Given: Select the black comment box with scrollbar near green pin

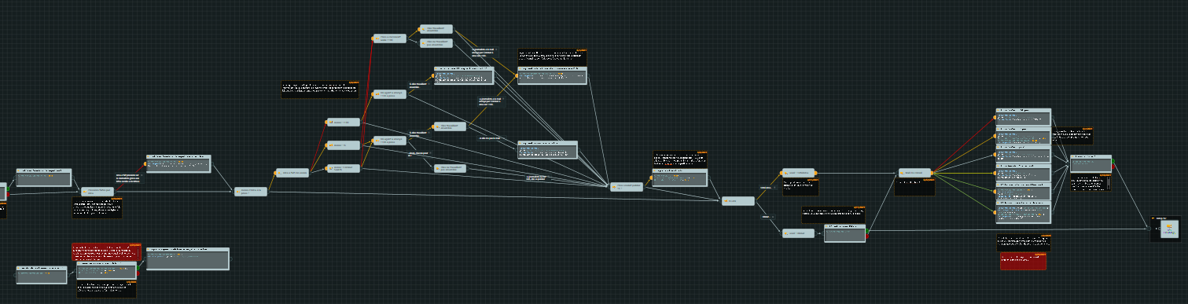Looking at the screenshot, I should point(1090,182).
